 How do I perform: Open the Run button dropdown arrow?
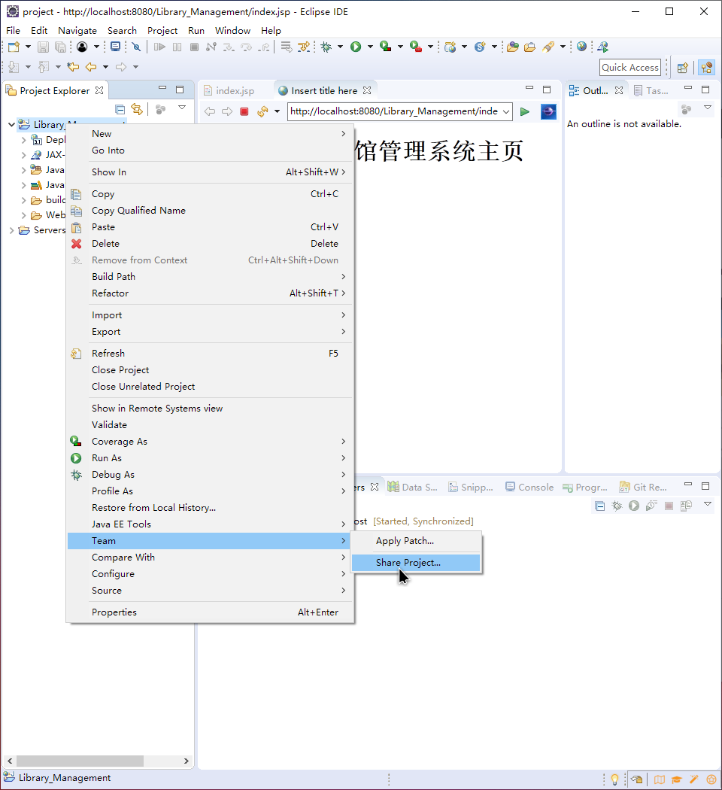click(x=371, y=47)
